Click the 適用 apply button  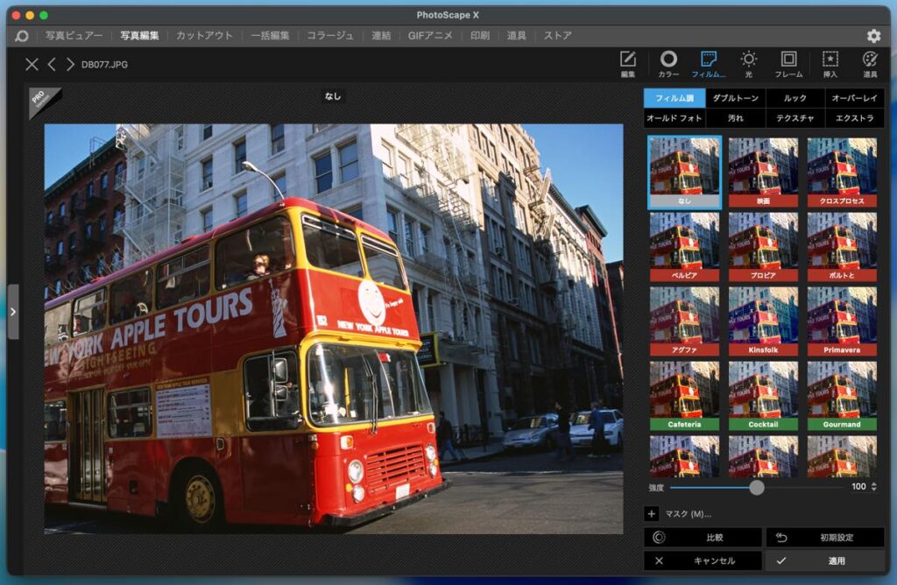coord(825,561)
